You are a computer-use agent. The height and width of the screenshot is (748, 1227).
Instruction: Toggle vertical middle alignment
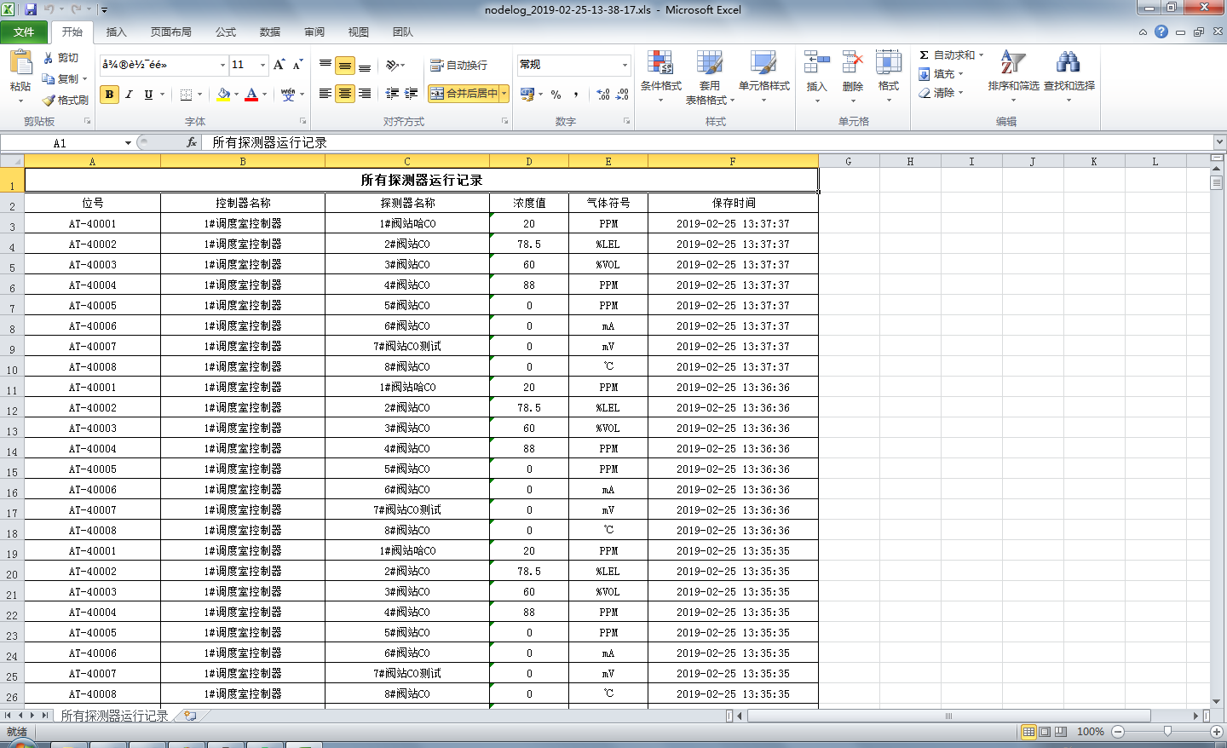click(345, 65)
